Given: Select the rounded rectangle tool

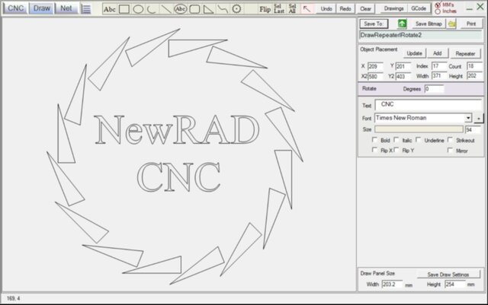Looking at the screenshot, I should 194,9.
